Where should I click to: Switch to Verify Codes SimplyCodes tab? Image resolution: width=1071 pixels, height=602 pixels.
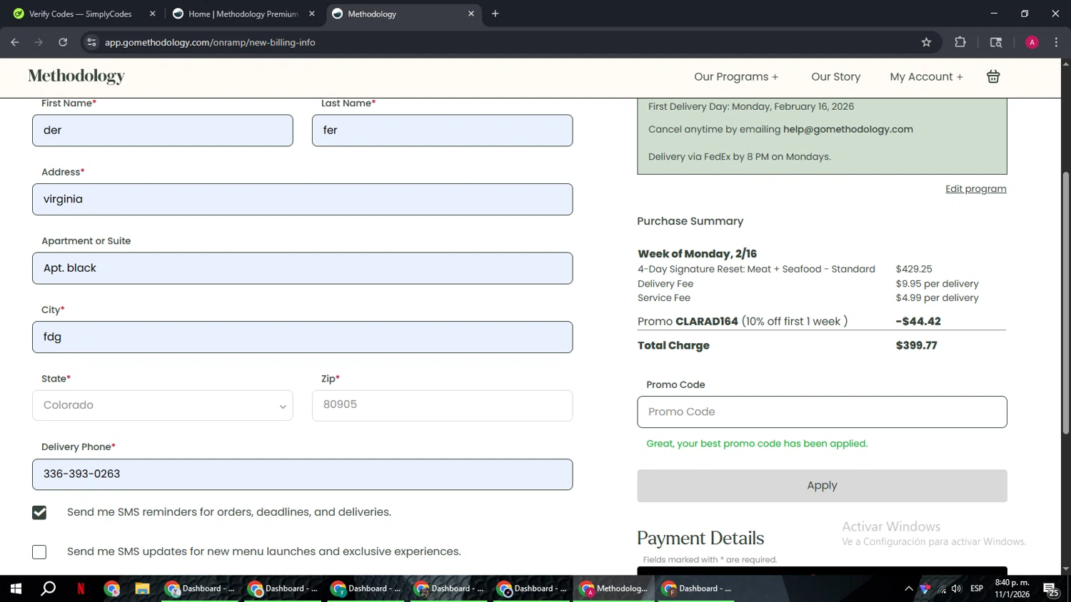coord(81,14)
